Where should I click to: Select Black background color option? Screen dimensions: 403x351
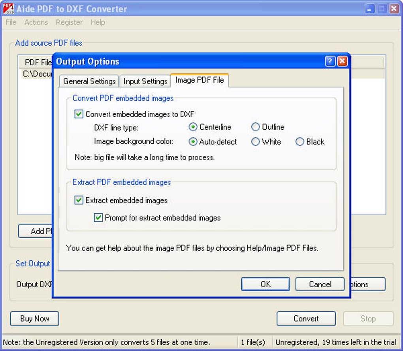click(x=300, y=142)
